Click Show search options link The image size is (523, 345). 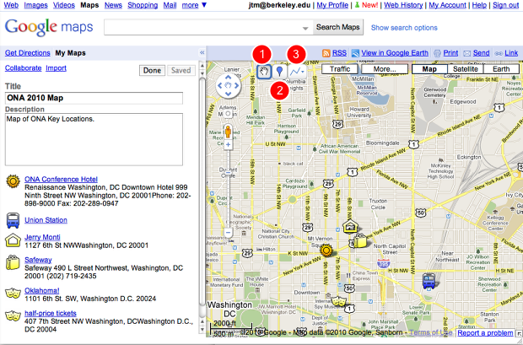(404, 28)
